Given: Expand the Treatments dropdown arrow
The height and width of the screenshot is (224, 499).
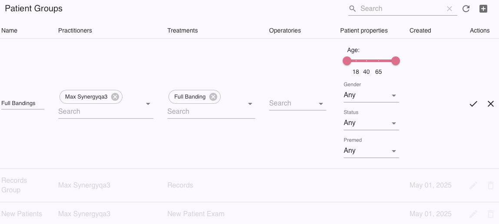Looking at the screenshot, I should point(250,104).
